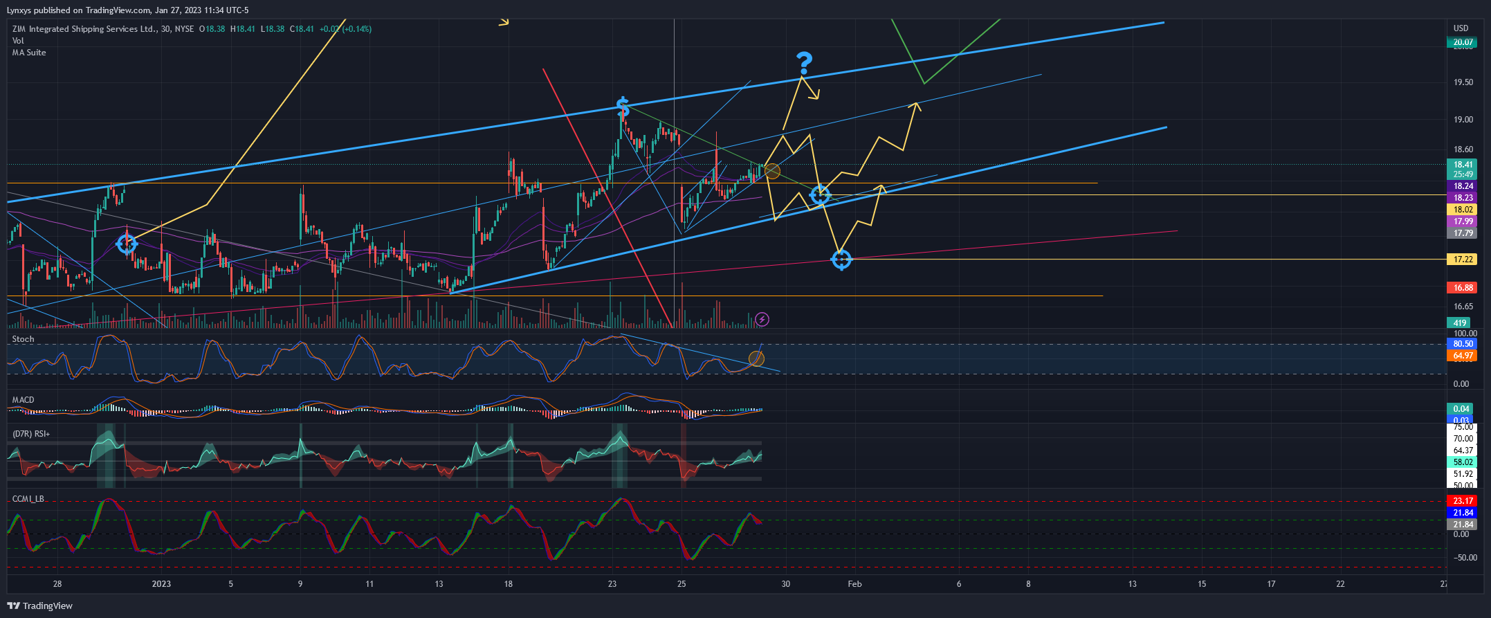Select the Stoch indicator label
Image resolution: width=1491 pixels, height=618 pixels.
pyautogui.click(x=23, y=339)
